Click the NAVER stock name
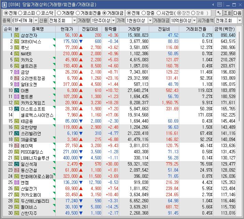The height and width of the screenshot is (219, 244). point(26,54)
